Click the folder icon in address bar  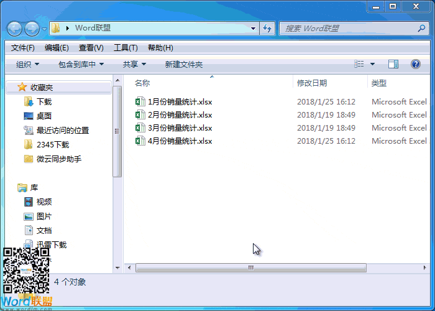click(56, 28)
